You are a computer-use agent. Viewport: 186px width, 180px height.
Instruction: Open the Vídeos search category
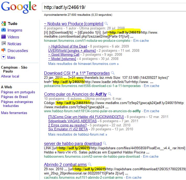pyautogui.click(x=13, y=37)
